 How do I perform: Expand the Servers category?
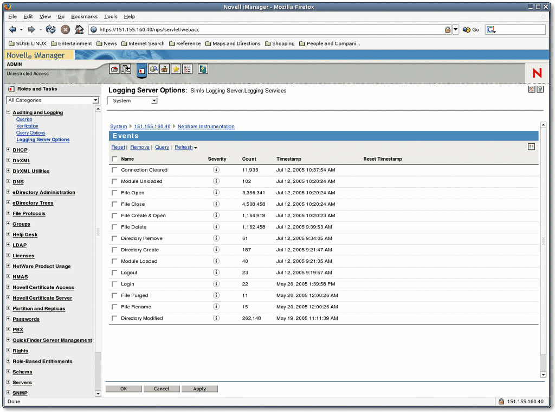pyautogui.click(x=8, y=382)
